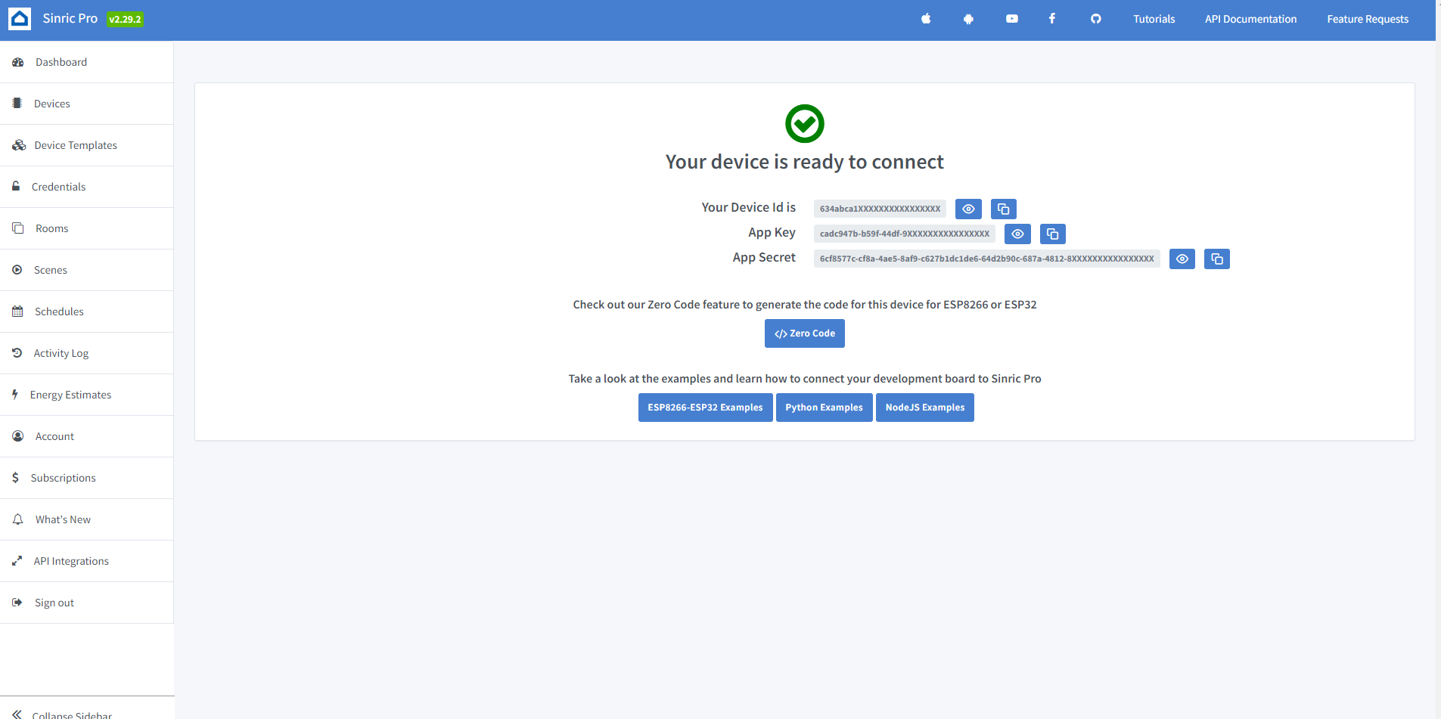Open What's New in sidebar
This screenshot has width=1441, height=719.
point(87,519)
